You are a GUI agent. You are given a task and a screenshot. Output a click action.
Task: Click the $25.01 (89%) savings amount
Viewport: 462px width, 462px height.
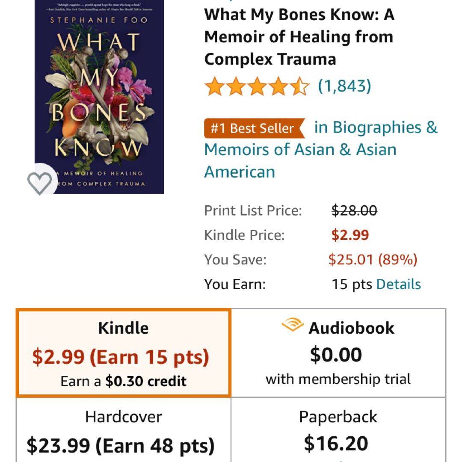point(373,260)
